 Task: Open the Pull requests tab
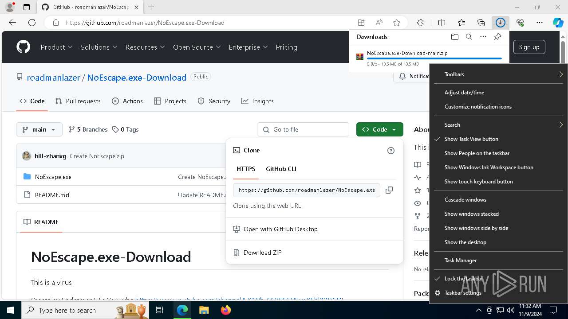[x=78, y=101]
